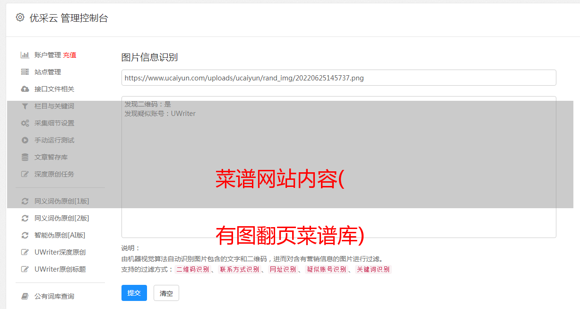Click the play circle icon for 手动运行测试
Image resolution: width=580 pixels, height=309 pixels.
pos(25,140)
